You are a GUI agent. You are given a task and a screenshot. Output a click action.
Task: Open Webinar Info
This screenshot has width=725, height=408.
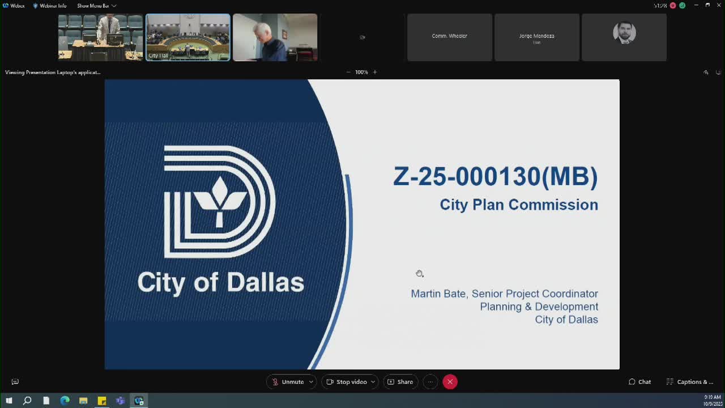(49, 6)
